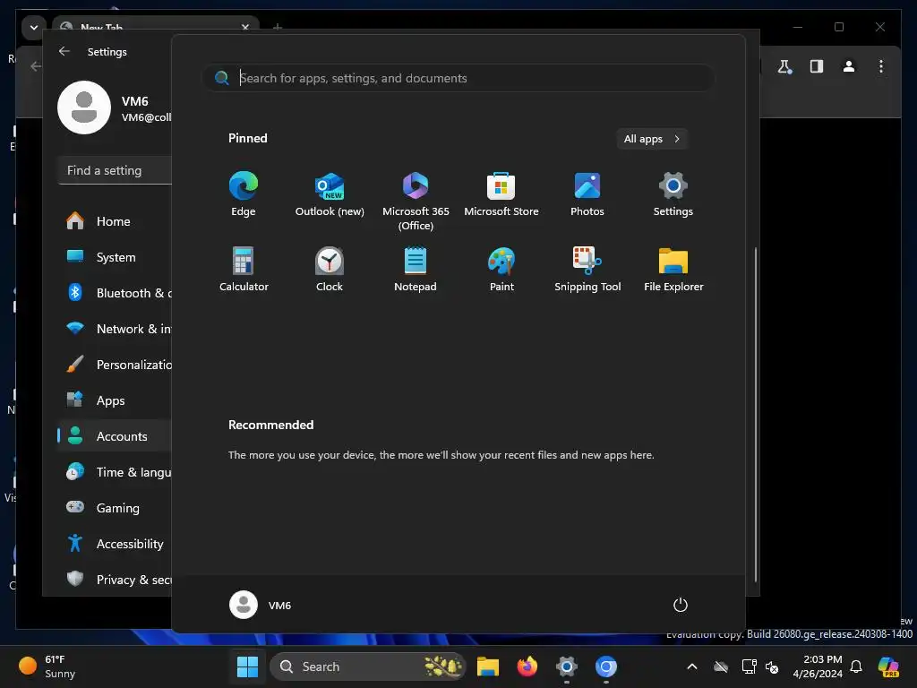Open the network and volume tray icons
The image size is (917, 688).
[759, 666]
